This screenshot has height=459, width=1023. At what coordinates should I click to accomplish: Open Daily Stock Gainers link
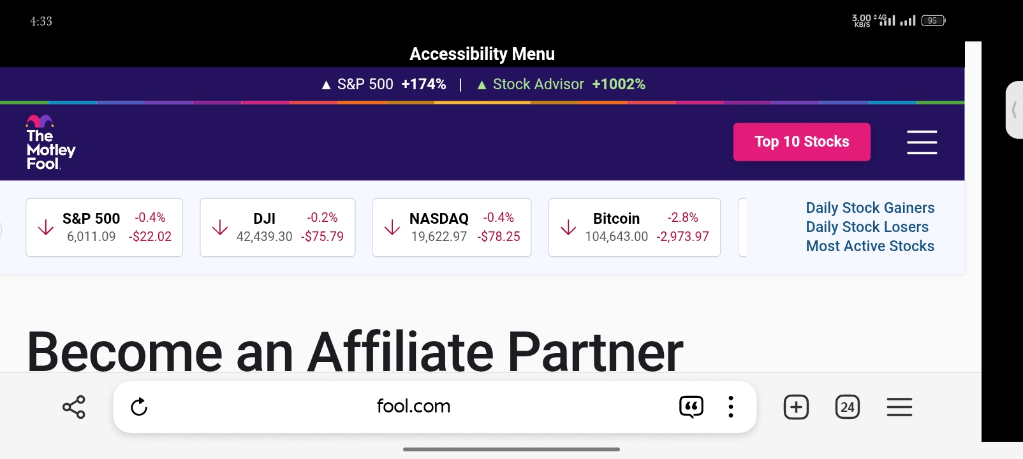pos(870,208)
